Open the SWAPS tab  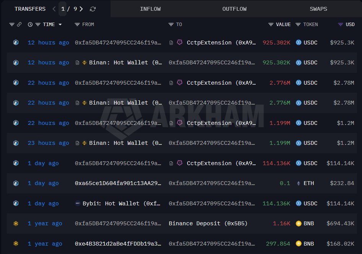point(318,9)
